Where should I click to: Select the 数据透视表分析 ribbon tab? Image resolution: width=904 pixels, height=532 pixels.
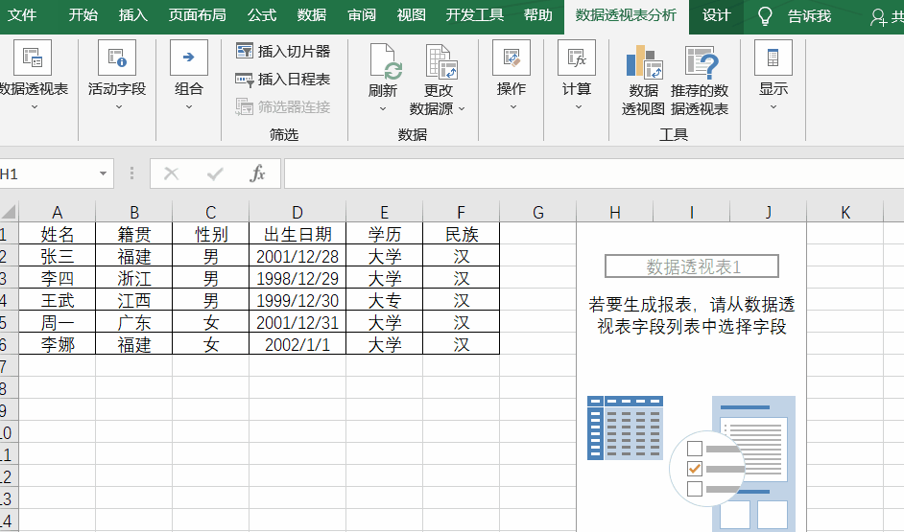(626, 16)
